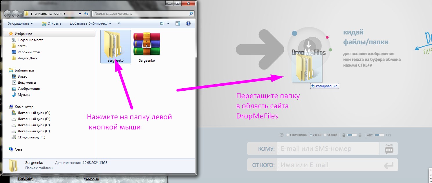Show the preview pane icon on the toolbar

[x=177, y=23]
